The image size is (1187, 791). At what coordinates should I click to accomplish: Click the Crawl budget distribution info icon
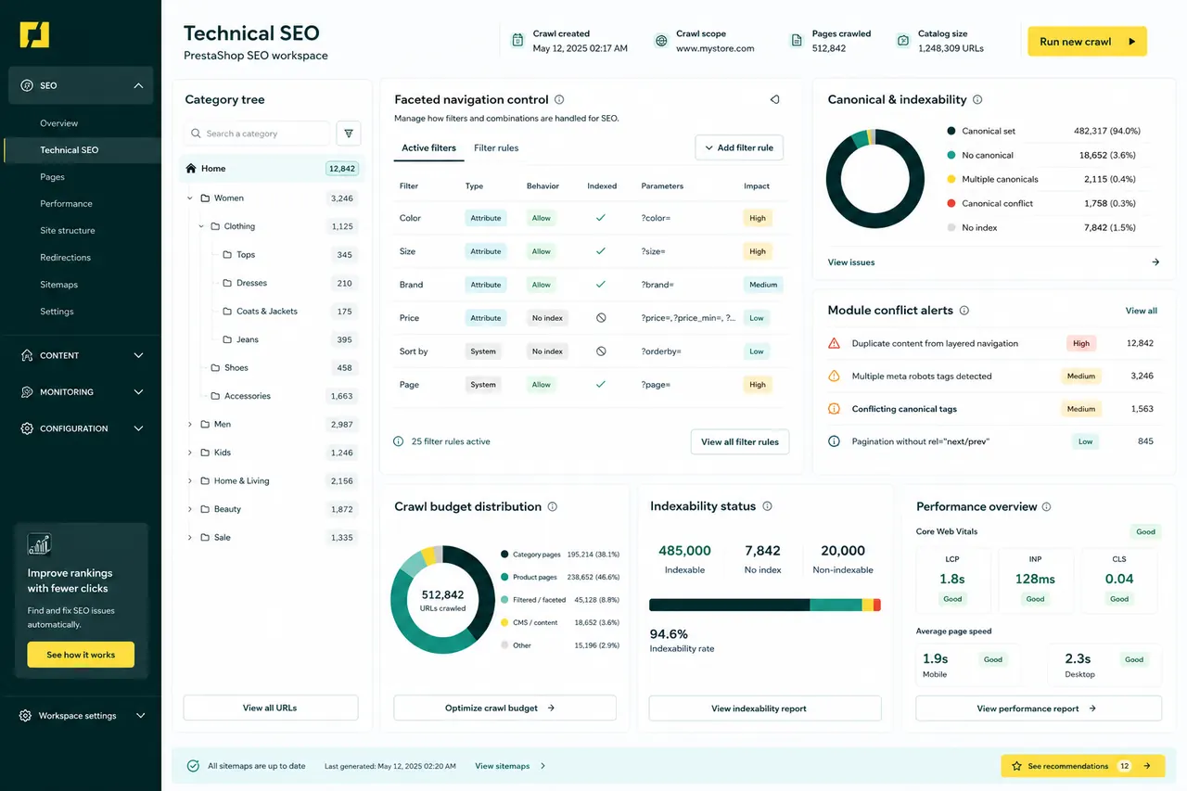coord(553,507)
